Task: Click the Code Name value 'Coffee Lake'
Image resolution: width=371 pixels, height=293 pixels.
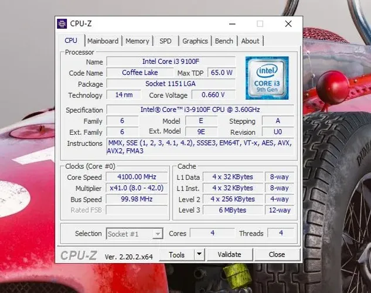Action: click(140, 72)
